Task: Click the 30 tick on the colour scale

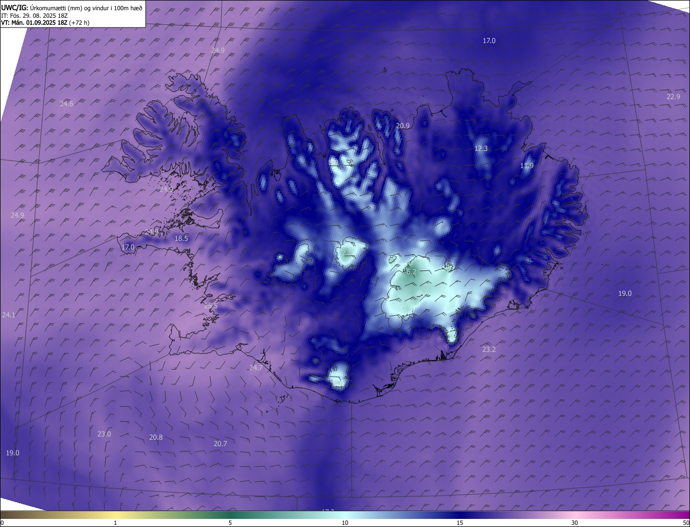Action: (575, 523)
